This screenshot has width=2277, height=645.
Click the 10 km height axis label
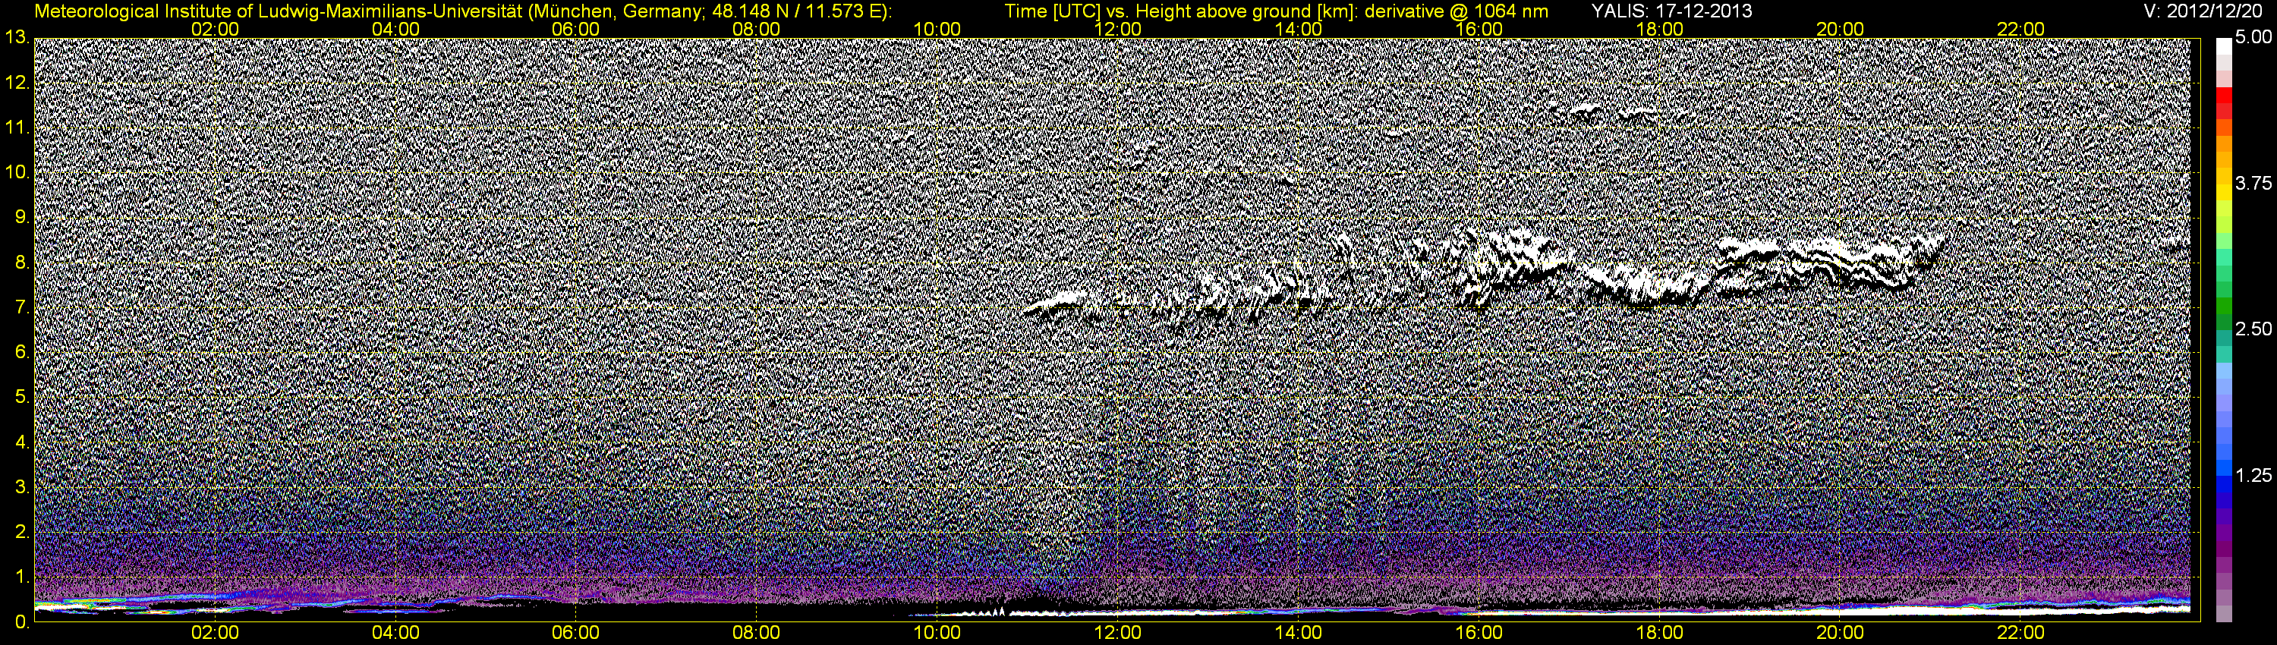coord(16,172)
